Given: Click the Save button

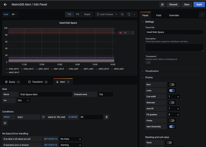Looking at the screenshot, I should pyautogui.click(x=187, y=4).
